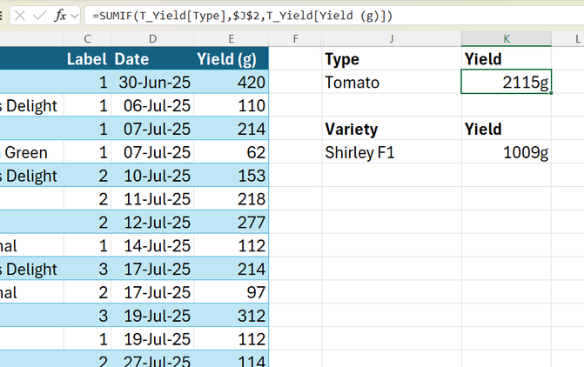Select the yield cell showing 110
The width and height of the screenshot is (584, 367).
(232, 106)
